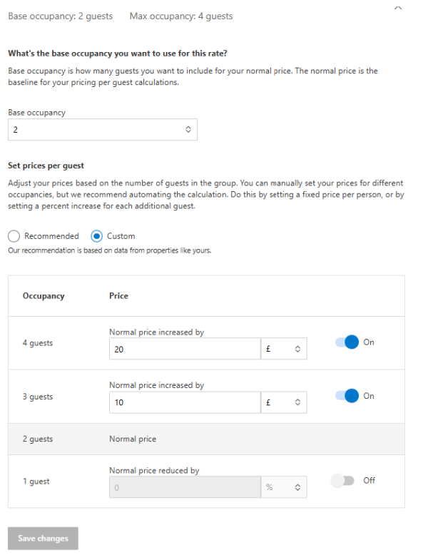Open the percent unit dropdown for 1 guest

point(284,487)
